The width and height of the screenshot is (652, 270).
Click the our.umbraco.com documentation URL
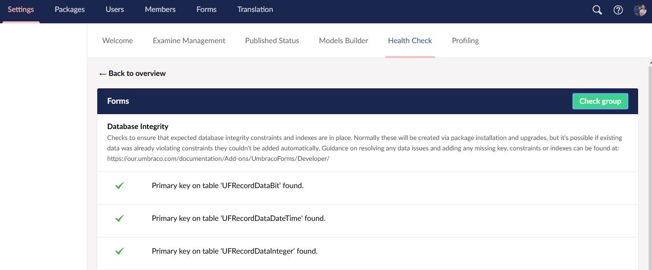pyautogui.click(x=218, y=159)
